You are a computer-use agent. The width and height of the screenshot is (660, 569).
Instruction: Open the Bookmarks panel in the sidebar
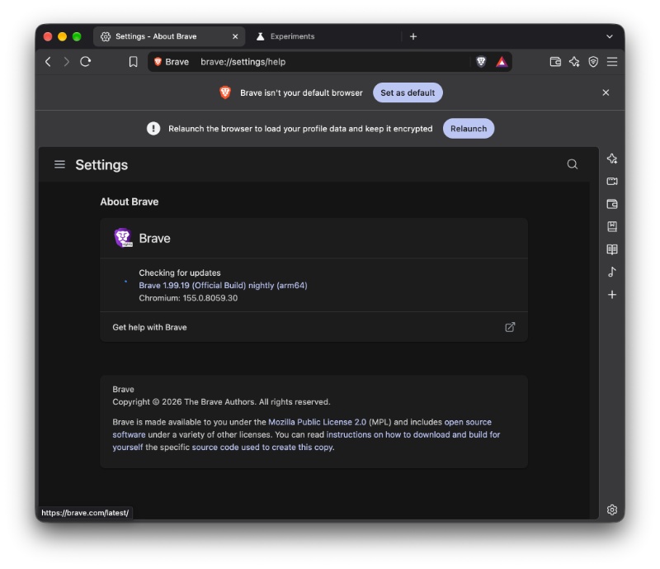(612, 227)
